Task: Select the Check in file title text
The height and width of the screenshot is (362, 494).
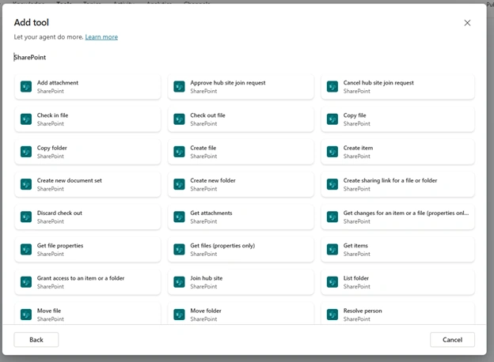Action: (x=52, y=115)
